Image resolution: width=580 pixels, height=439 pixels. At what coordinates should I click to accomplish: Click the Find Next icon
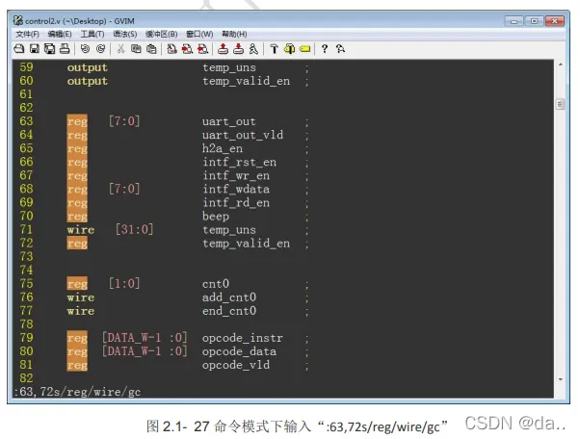pyautogui.click(x=187, y=49)
